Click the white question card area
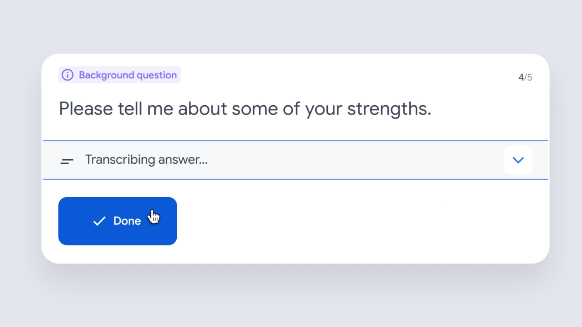Image resolution: width=582 pixels, height=327 pixels. [x=295, y=124]
